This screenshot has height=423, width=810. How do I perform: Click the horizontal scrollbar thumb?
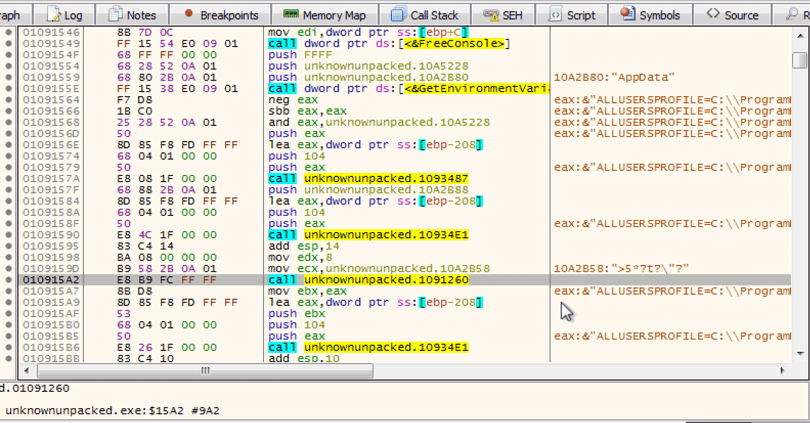coord(205,370)
